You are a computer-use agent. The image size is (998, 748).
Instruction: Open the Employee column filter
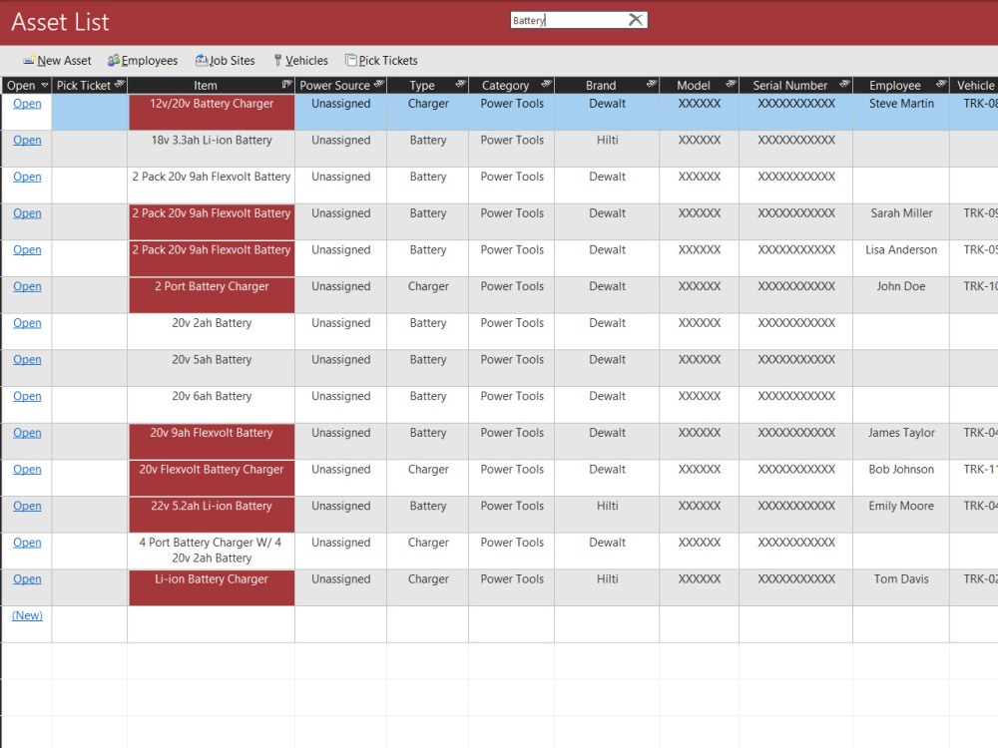(x=941, y=84)
